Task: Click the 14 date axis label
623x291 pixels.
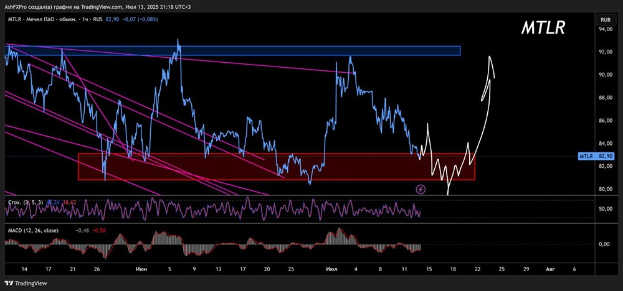Action: pos(25,269)
